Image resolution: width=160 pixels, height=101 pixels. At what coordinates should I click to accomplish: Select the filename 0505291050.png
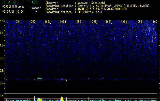(x=13, y=7)
